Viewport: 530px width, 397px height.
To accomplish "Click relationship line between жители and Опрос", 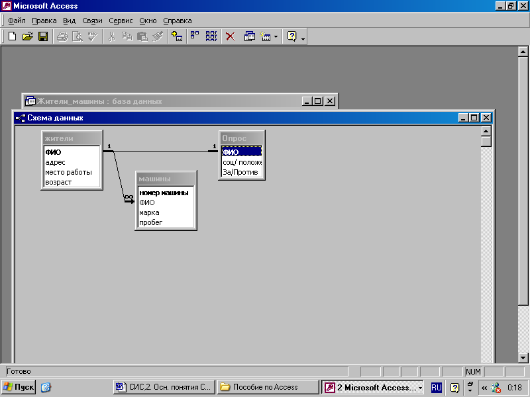I will click(x=160, y=152).
